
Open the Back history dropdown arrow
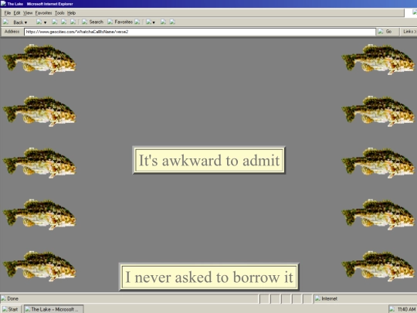[x=25, y=22]
